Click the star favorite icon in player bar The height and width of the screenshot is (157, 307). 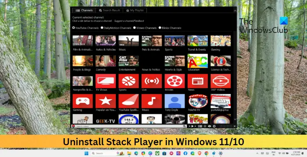click(205, 126)
